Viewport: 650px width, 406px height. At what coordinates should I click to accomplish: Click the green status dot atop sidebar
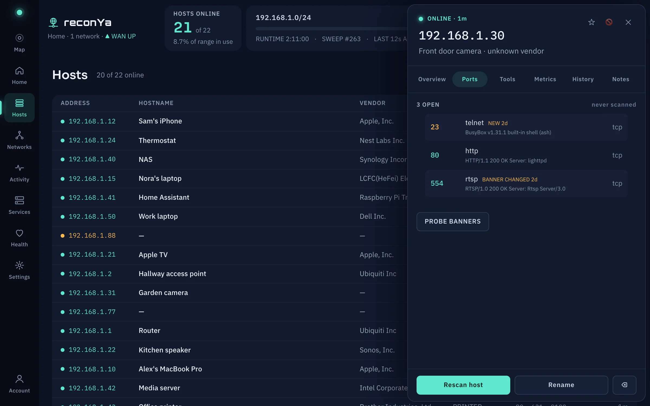19,12
